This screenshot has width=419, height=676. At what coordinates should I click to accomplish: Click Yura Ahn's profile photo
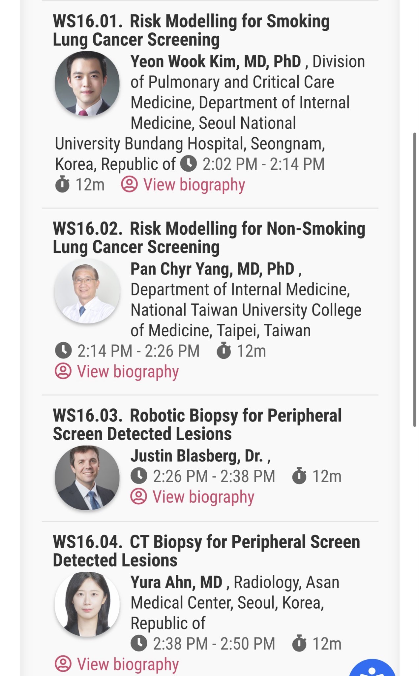87,604
